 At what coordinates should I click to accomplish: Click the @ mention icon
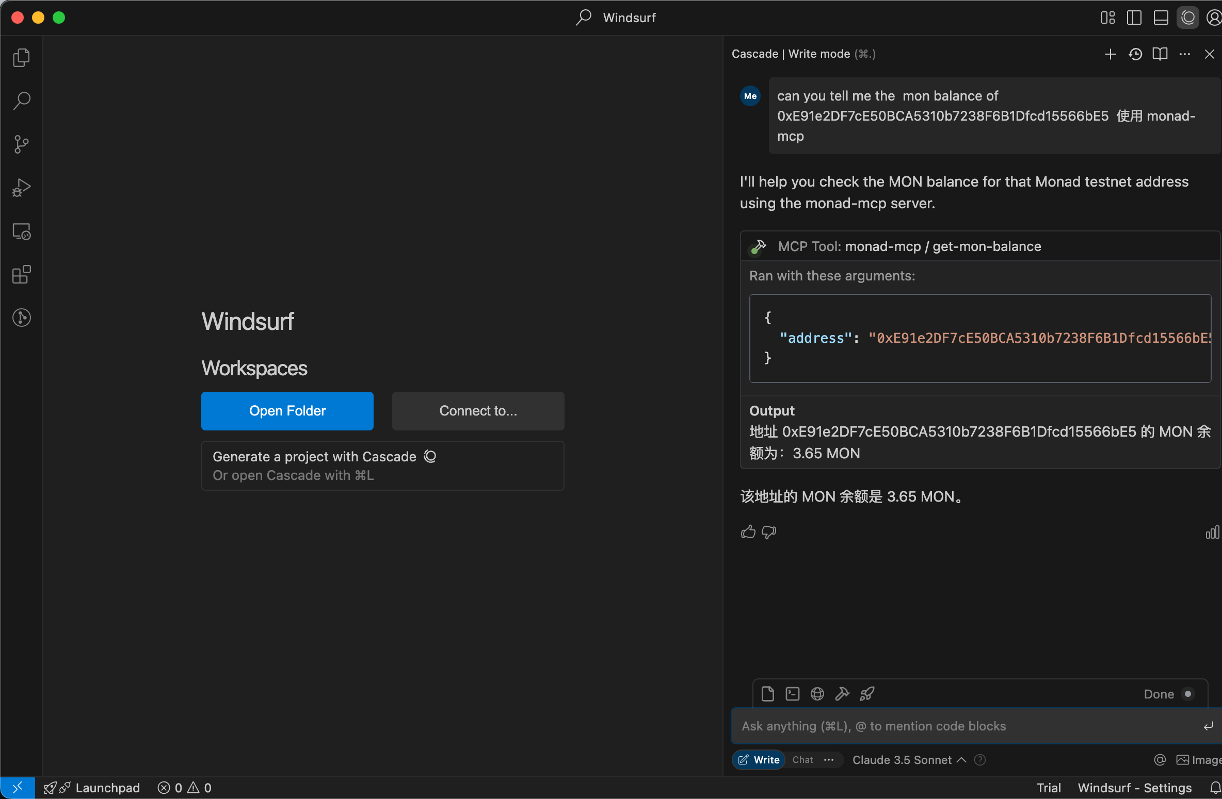[1160, 760]
